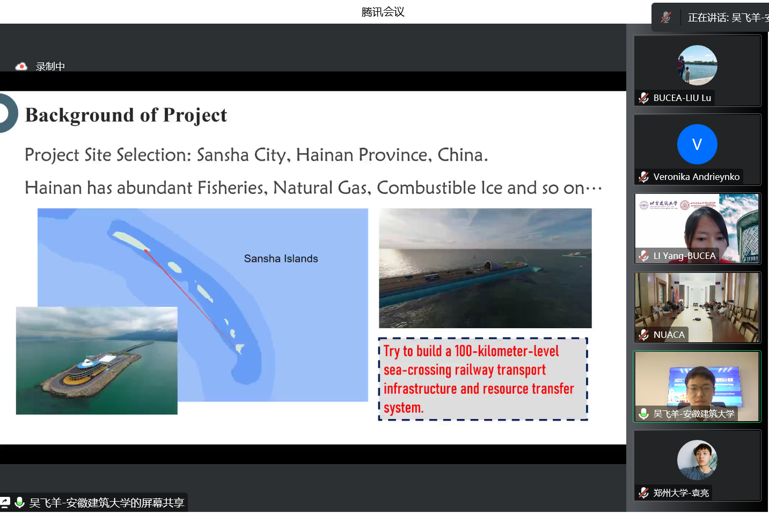Select BUCEA-LIU Lu's lake photo avatar
The width and height of the screenshot is (769, 513).
[x=697, y=66]
